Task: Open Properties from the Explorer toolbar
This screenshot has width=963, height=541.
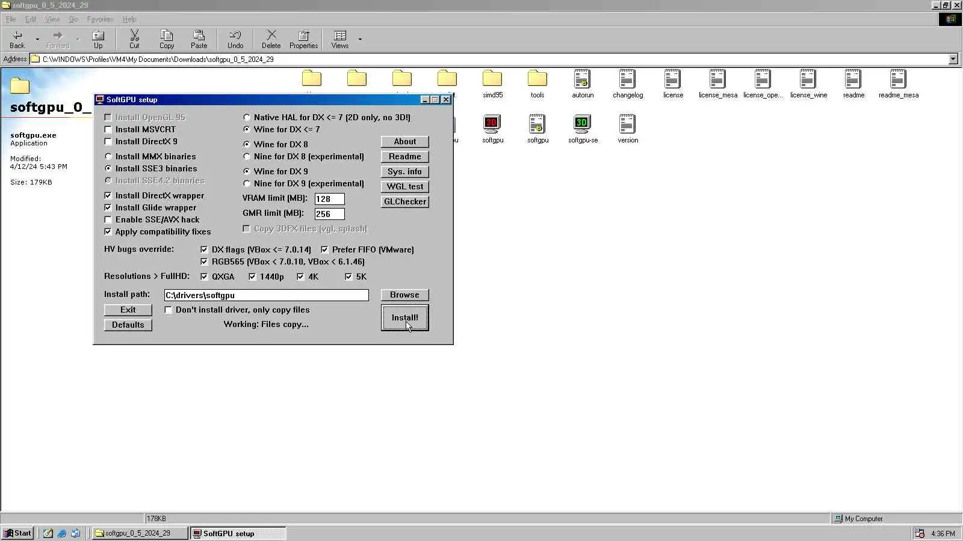Action: (303, 39)
